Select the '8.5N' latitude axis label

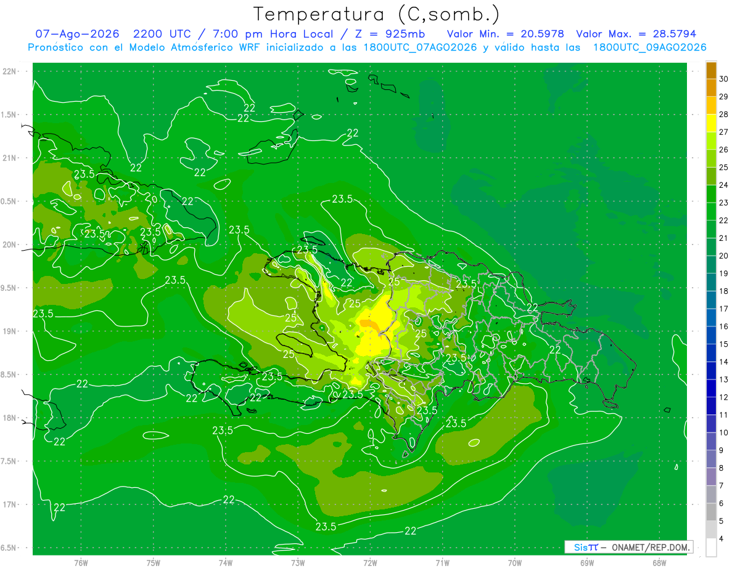pyautogui.click(x=9, y=375)
